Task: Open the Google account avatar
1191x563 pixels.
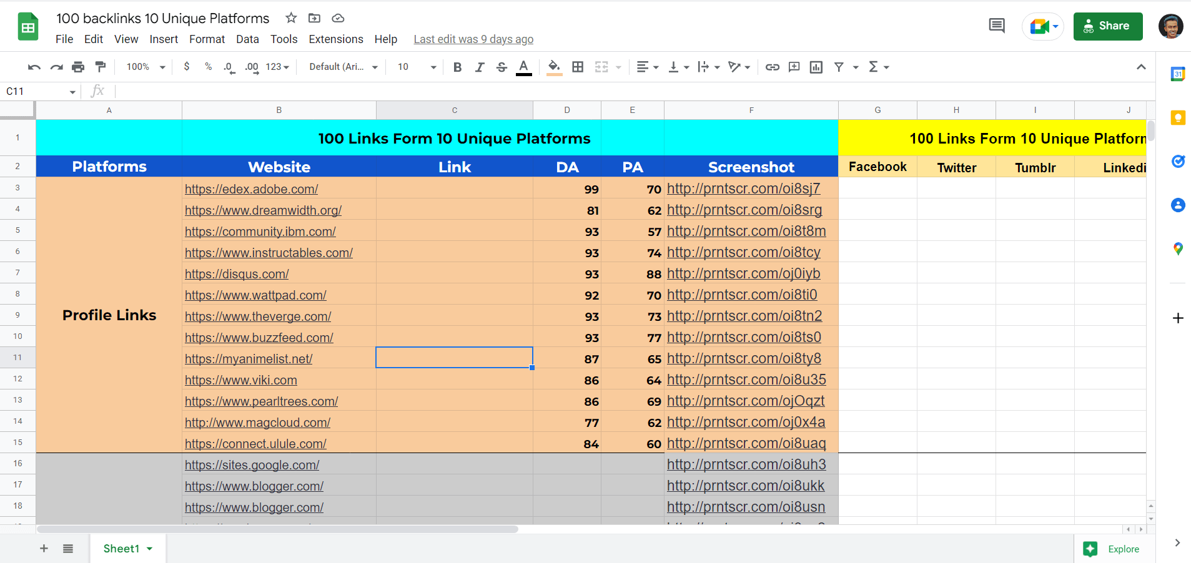Action: pyautogui.click(x=1170, y=26)
